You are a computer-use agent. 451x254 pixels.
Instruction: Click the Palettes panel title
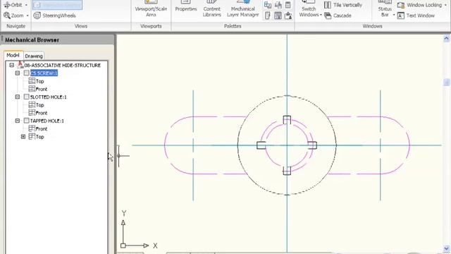(233, 26)
